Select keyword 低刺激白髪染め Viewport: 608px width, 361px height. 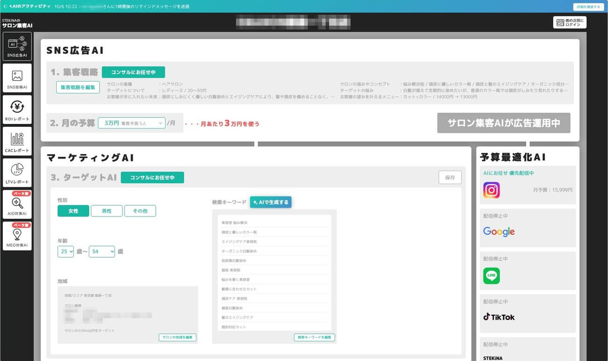point(275,260)
